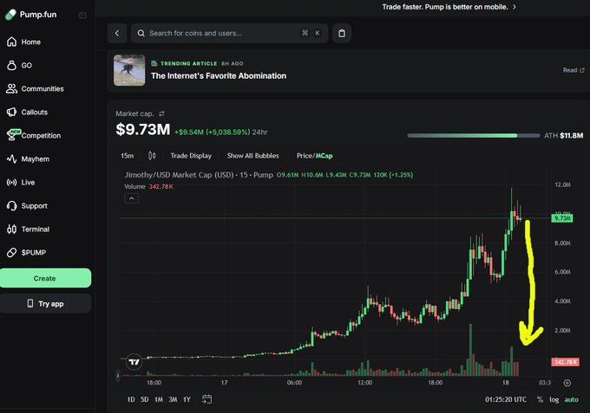Select the 1M time range
The width and height of the screenshot is (590, 413).
pos(159,399)
